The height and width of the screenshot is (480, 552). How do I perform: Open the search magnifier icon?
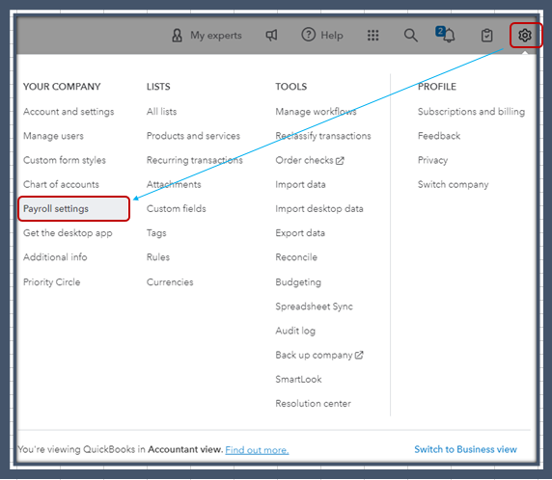(410, 35)
